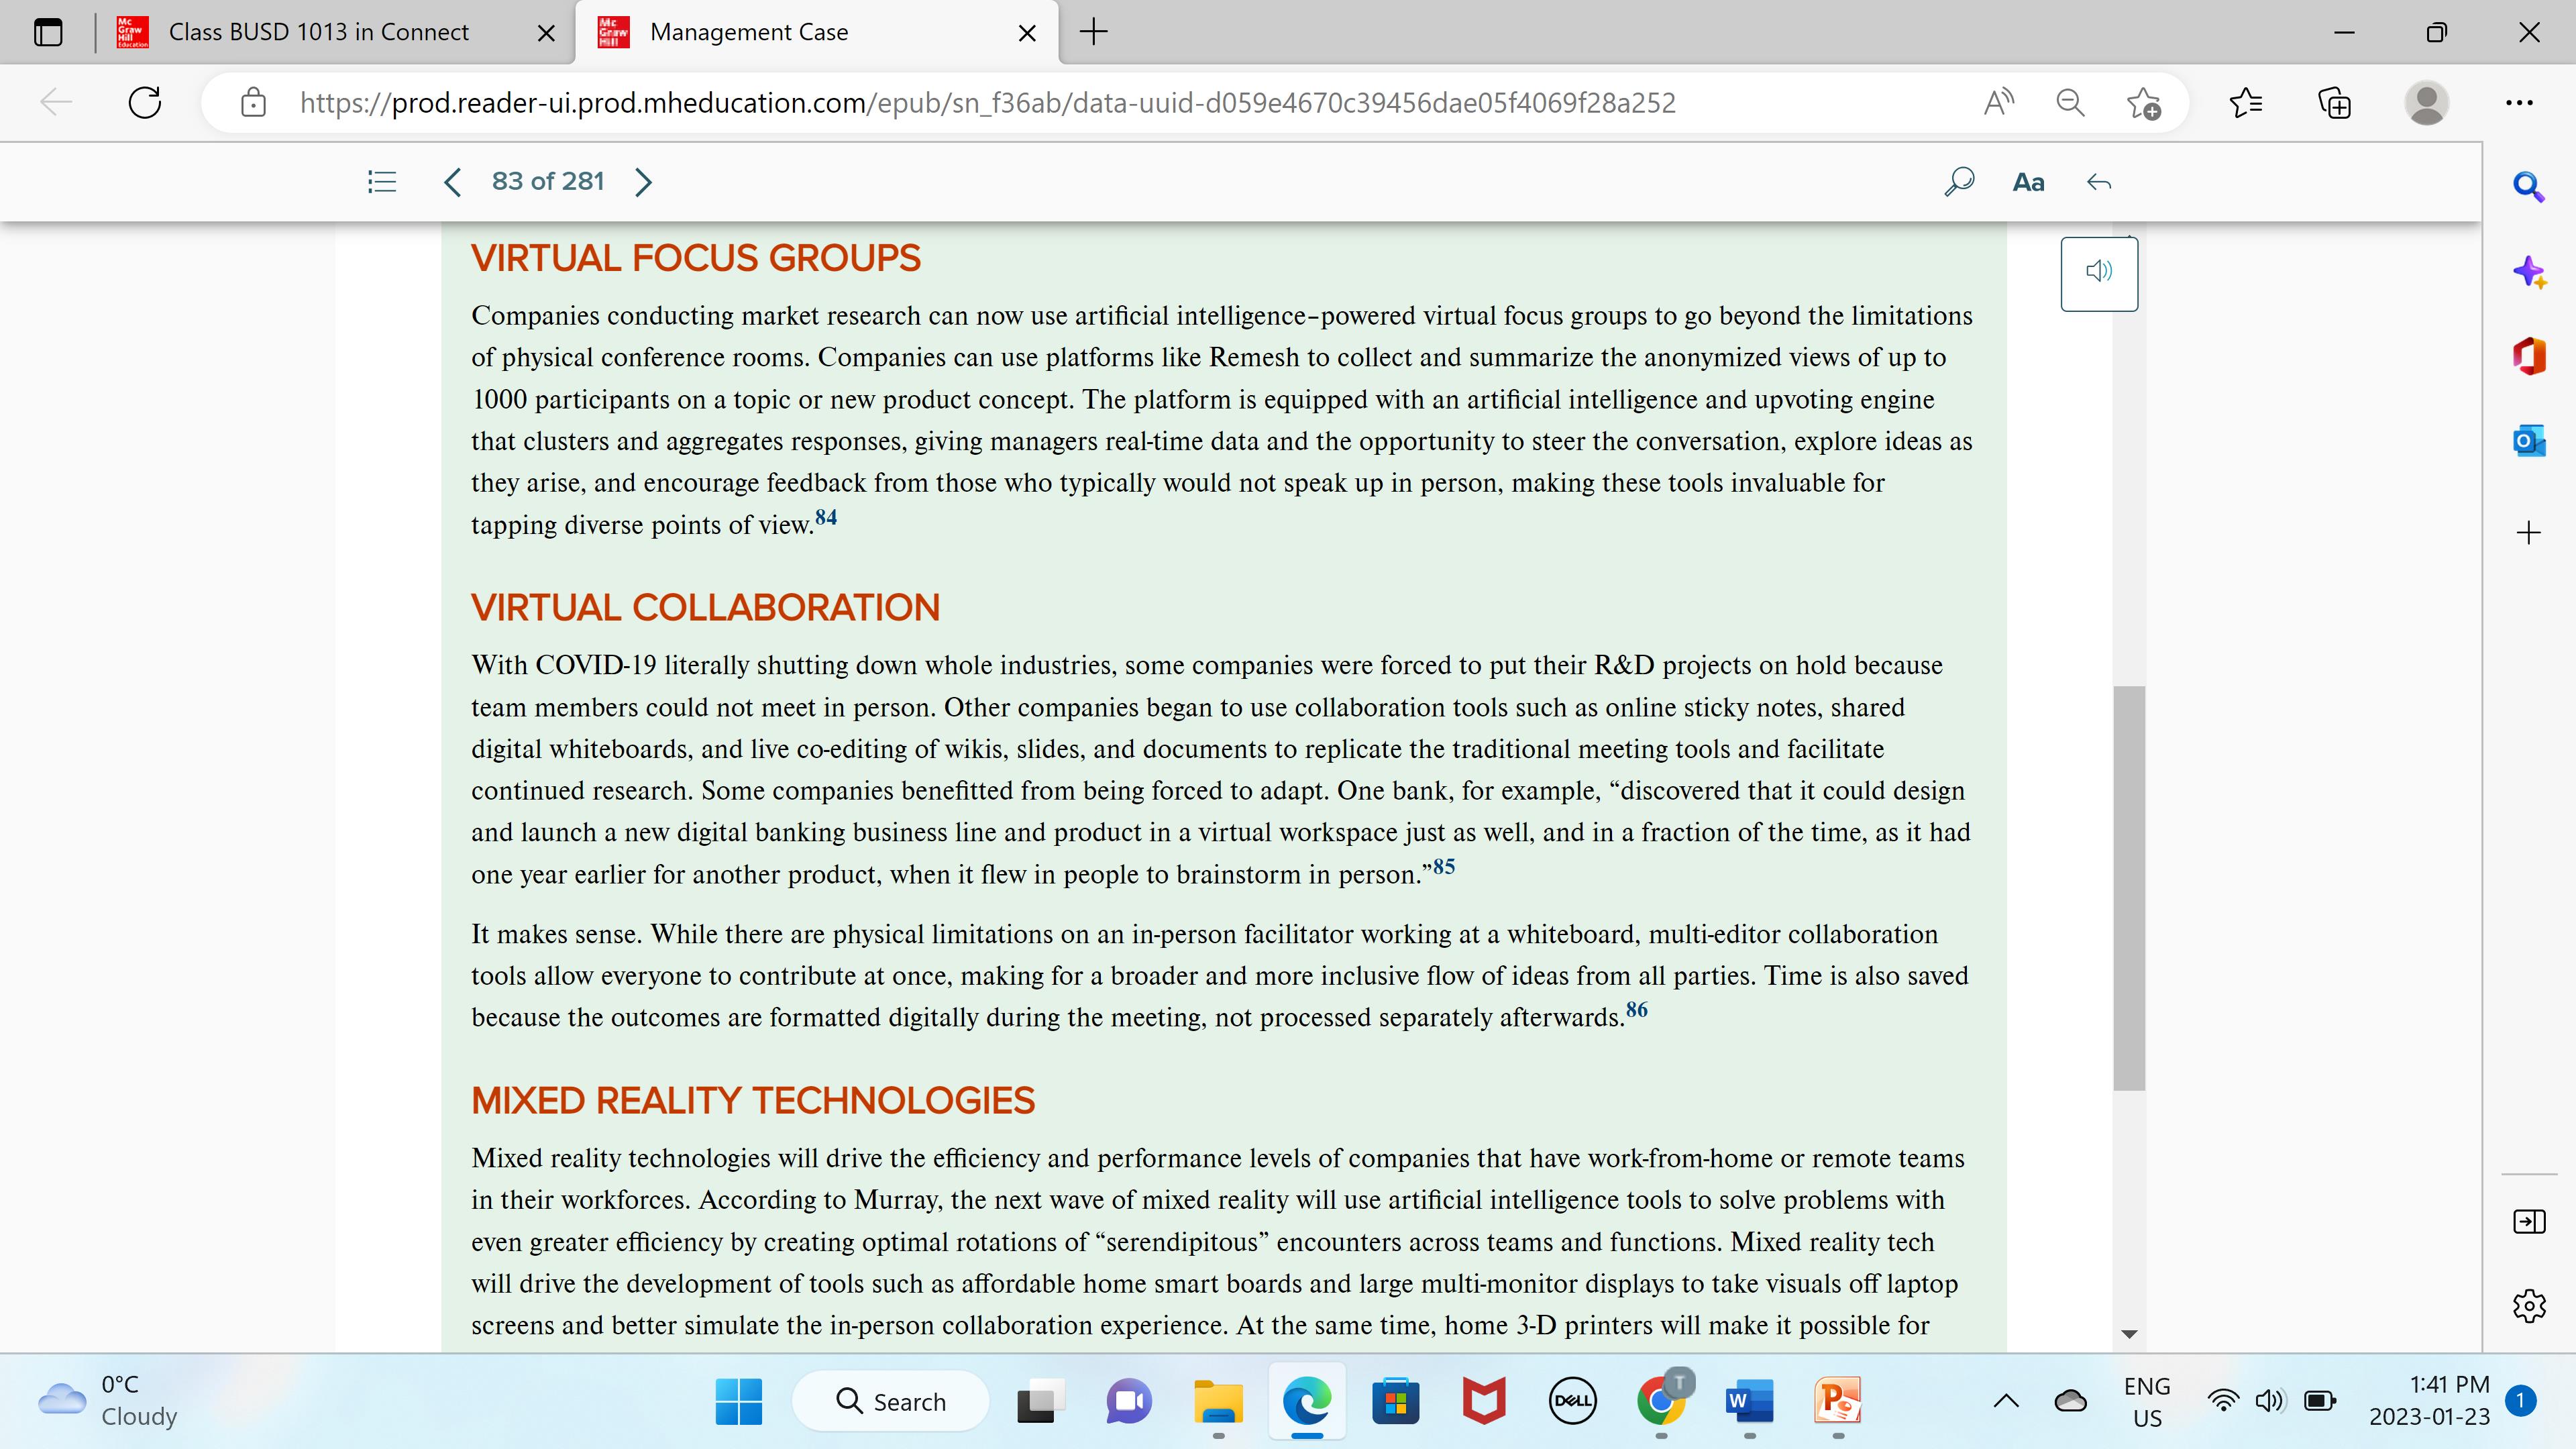Go to previous page in reader
Screen dimensions: 2576x1449
point(452,182)
